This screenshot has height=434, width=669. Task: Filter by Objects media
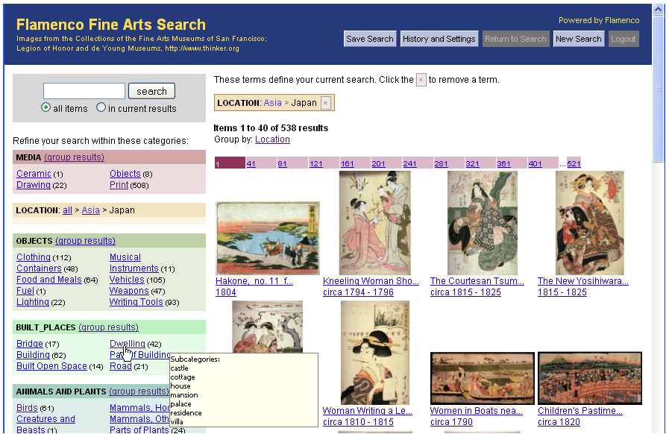(x=125, y=174)
